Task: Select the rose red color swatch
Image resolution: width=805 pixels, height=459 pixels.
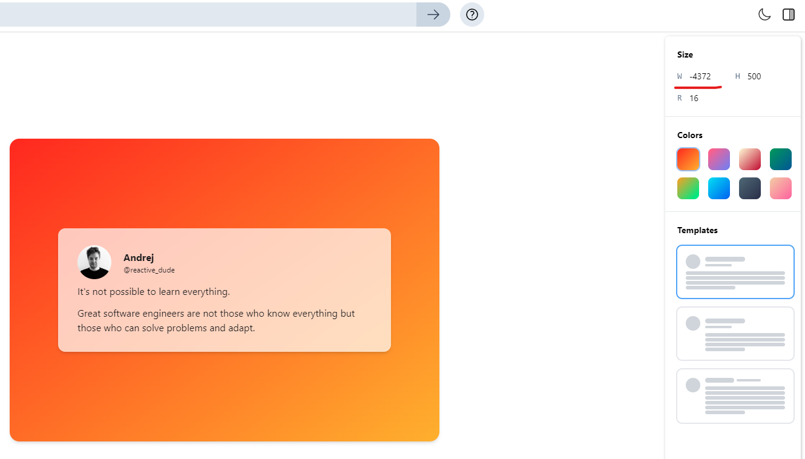Action: (750, 159)
